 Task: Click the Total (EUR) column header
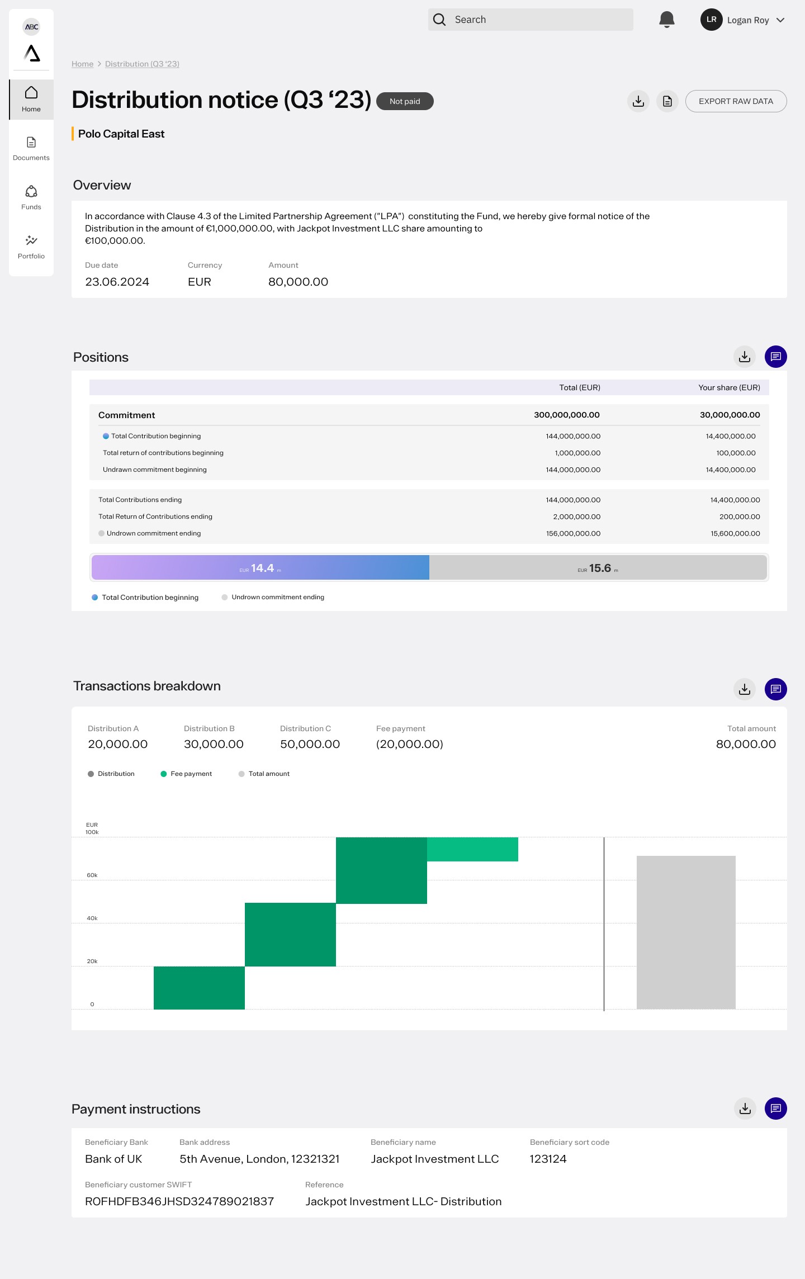point(580,387)
